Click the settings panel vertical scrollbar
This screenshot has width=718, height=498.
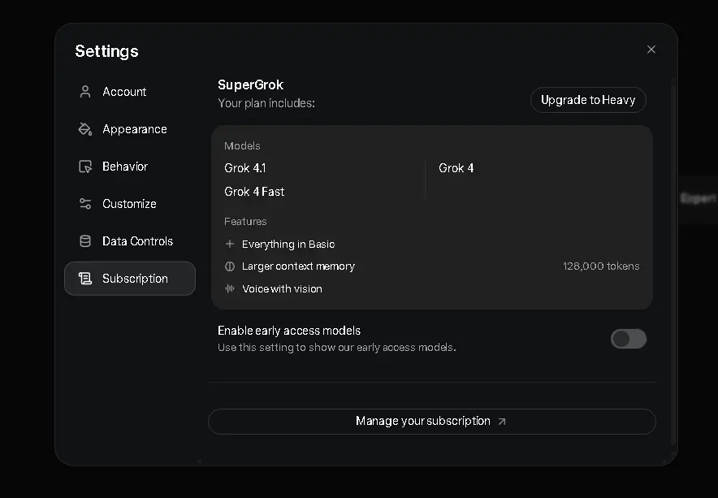pos(673,261)
